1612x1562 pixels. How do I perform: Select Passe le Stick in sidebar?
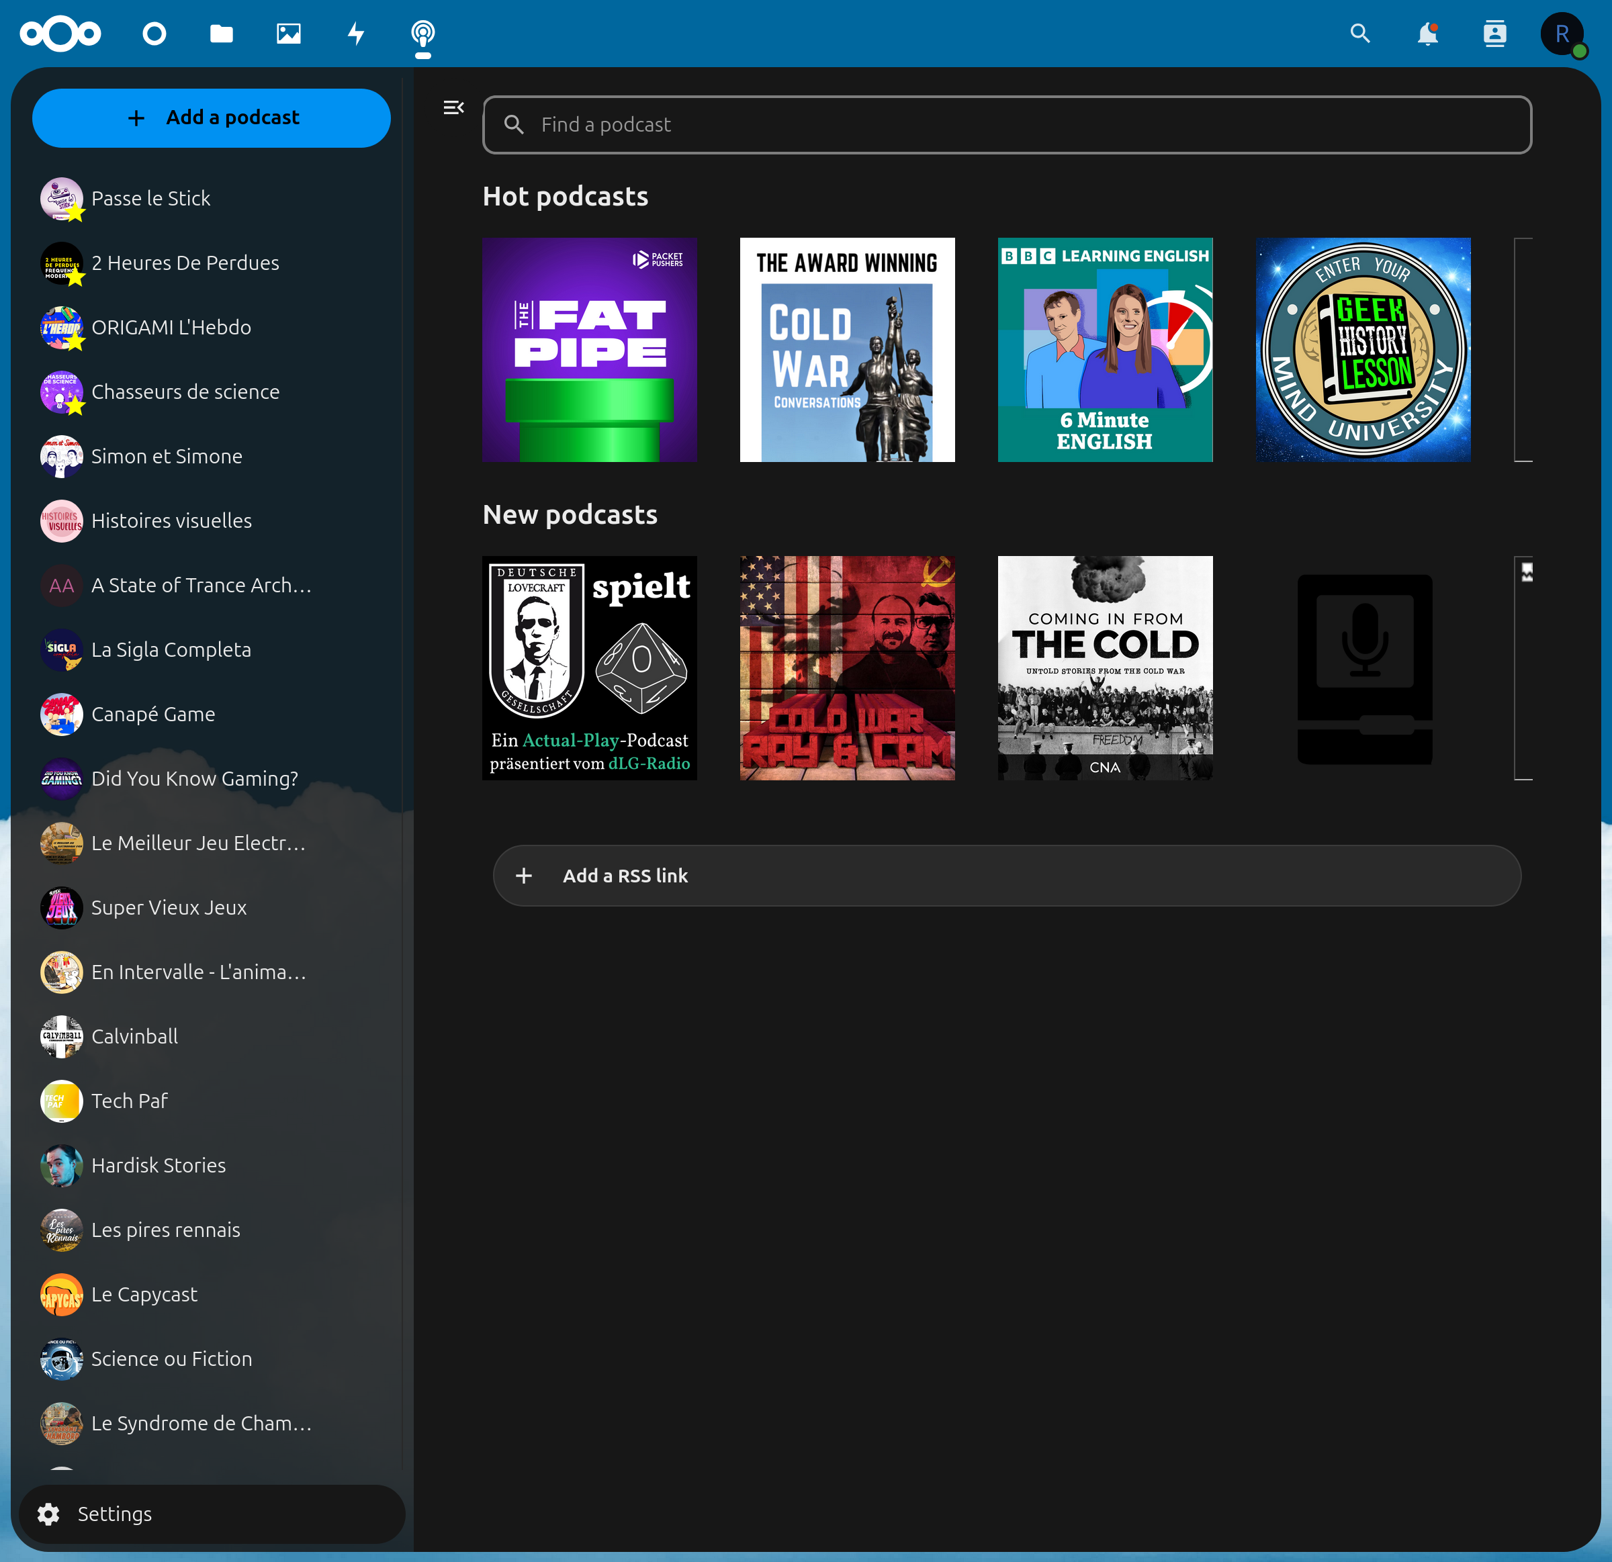(x=212, y=198)
